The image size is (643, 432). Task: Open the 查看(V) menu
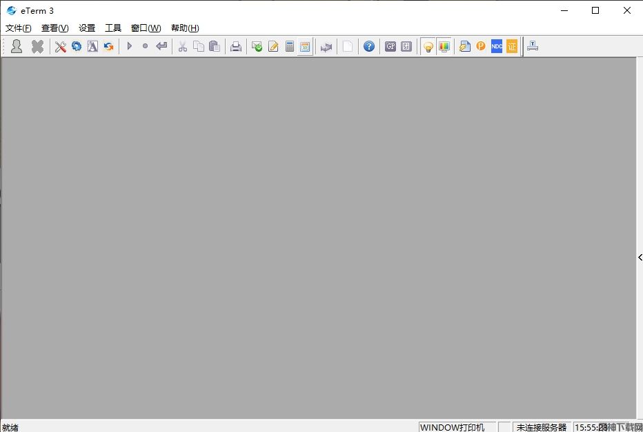coord(55,28)
